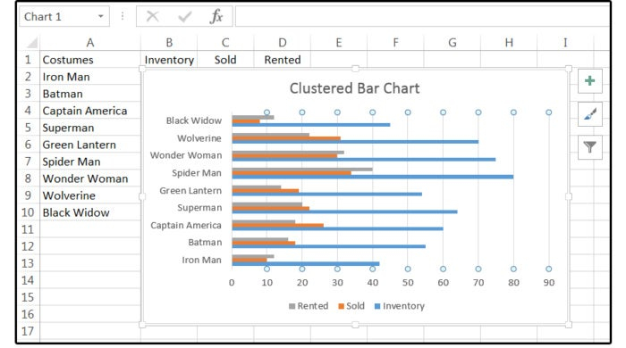Click in the formula bar input area
This screenshot has width=626, height=348.
(x=422, y=16)
